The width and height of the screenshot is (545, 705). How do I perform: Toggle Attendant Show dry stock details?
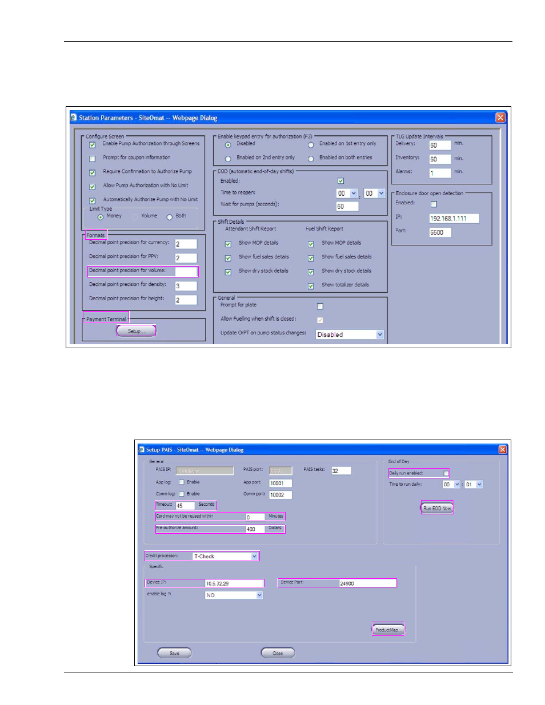tap(228, 272)
